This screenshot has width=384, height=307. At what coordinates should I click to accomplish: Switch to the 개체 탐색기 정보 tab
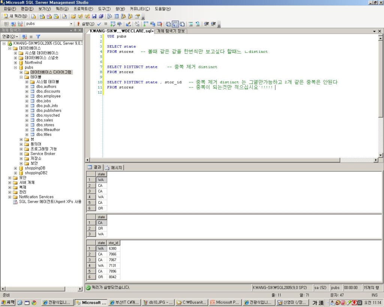pyautogui.click(x=171, y=31)
